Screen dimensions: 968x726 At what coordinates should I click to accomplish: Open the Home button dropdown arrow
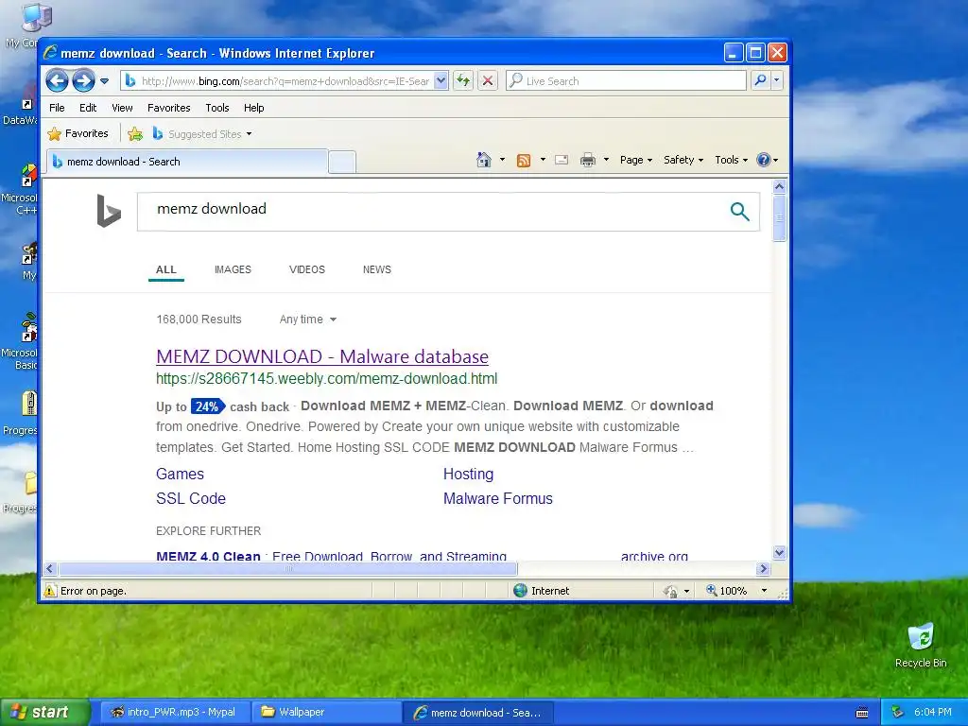tap(502, 160)
